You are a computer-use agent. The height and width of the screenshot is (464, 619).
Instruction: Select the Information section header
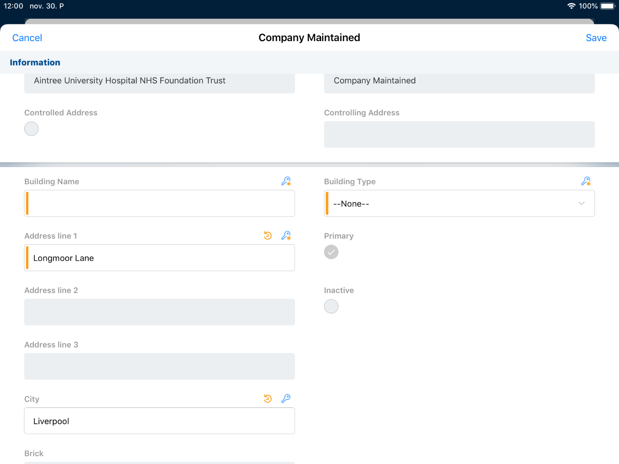click(x=35, y=63)
